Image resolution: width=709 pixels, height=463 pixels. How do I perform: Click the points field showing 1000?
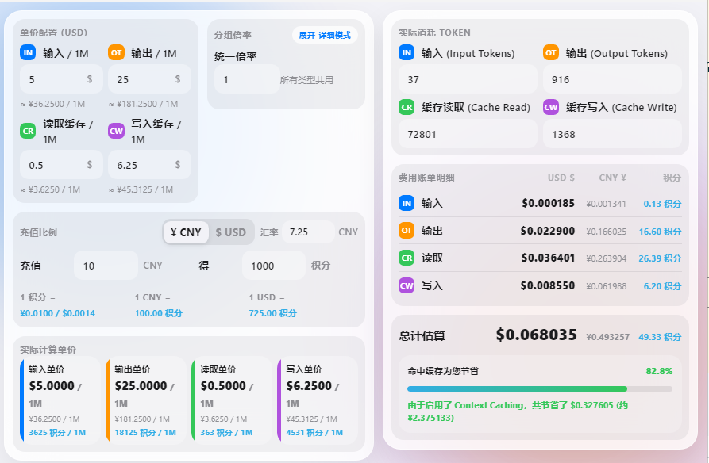click(272, 266)
